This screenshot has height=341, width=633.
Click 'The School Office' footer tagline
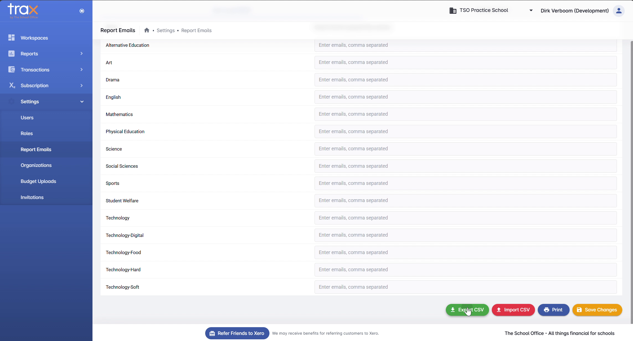[559, 333]
